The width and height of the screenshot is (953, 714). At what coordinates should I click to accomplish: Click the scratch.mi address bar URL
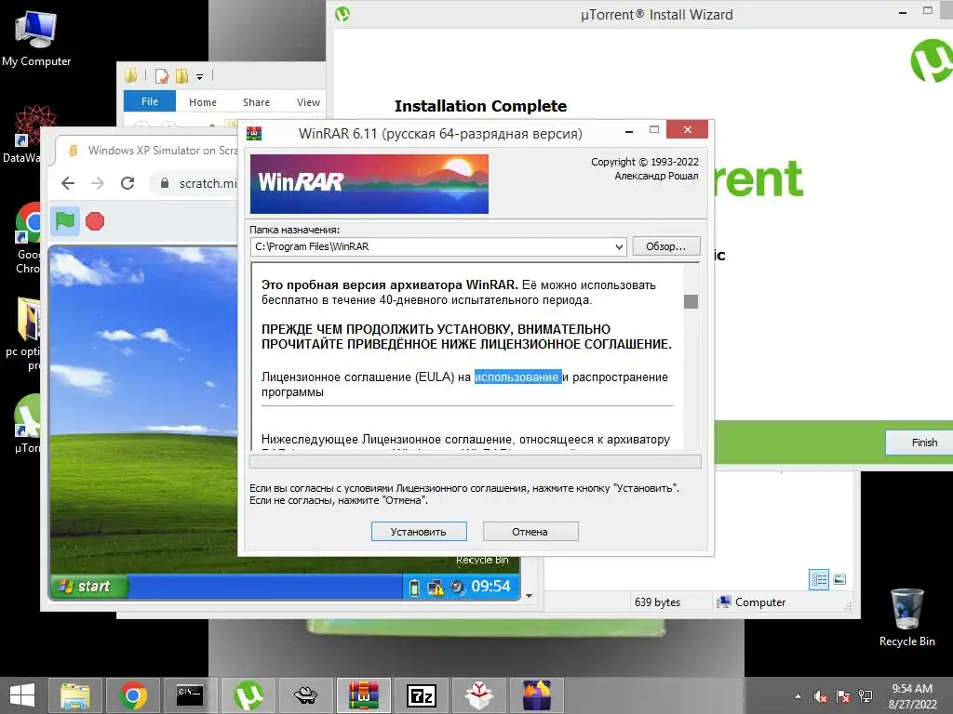click(x=208, y=183)
